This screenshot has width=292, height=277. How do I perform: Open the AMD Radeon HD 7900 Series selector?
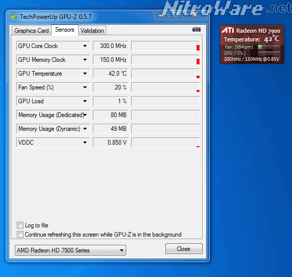click(x=70, y=250)
